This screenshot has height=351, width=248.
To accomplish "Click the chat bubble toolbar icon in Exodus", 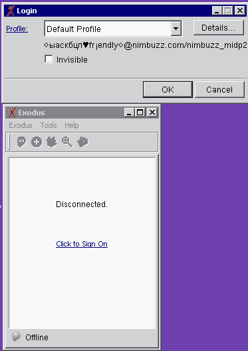I will click(21, 142).
